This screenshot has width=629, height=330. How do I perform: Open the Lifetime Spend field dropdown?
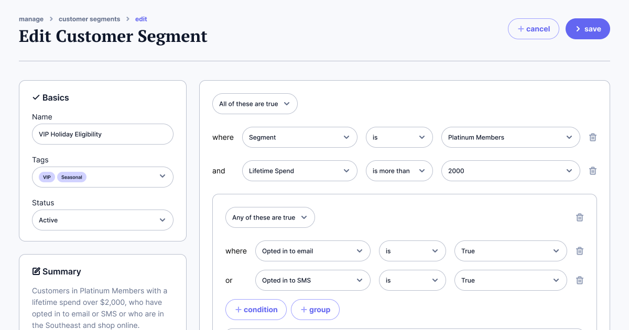tap(300, 171)
